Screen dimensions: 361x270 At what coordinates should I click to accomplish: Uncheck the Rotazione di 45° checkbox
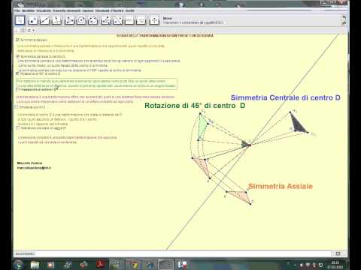[17, 73]
